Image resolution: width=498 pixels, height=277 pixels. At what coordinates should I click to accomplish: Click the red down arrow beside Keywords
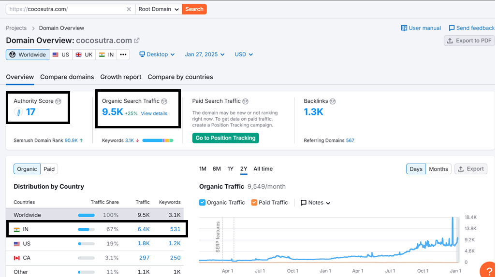137,140
